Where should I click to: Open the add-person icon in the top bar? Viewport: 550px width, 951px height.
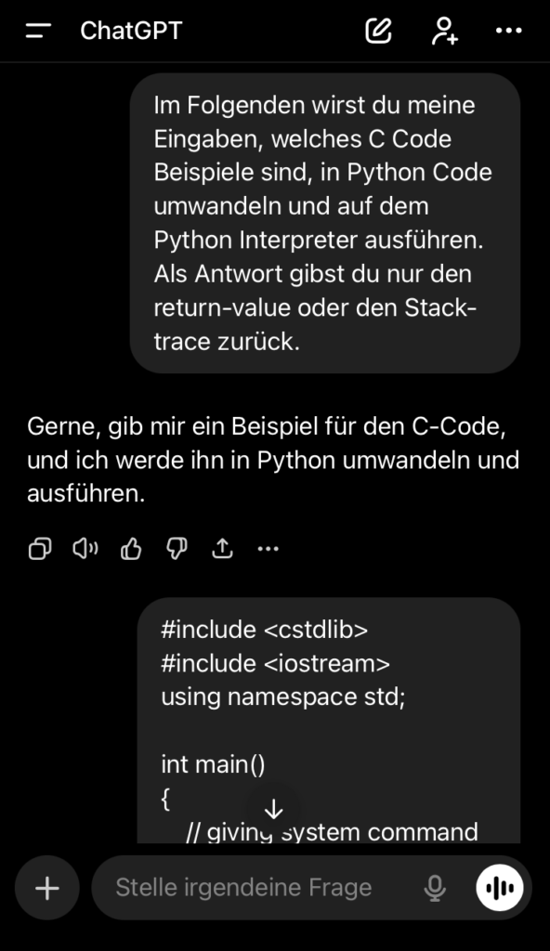pyautogui.click(x=444, y=31)
